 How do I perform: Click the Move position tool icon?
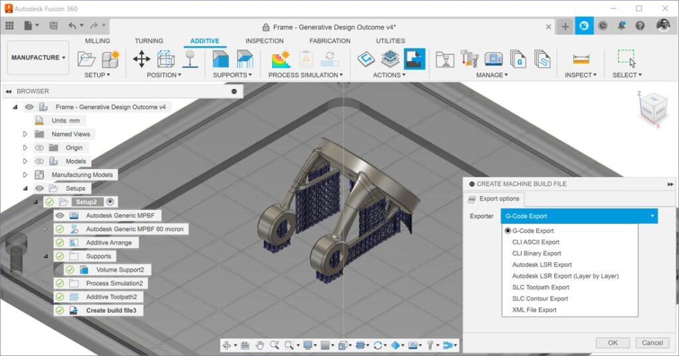[x=141, y=59]
